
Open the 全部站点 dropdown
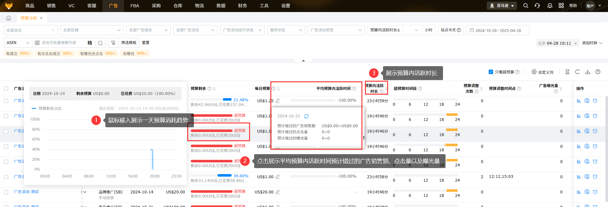[x=30, y=30]
